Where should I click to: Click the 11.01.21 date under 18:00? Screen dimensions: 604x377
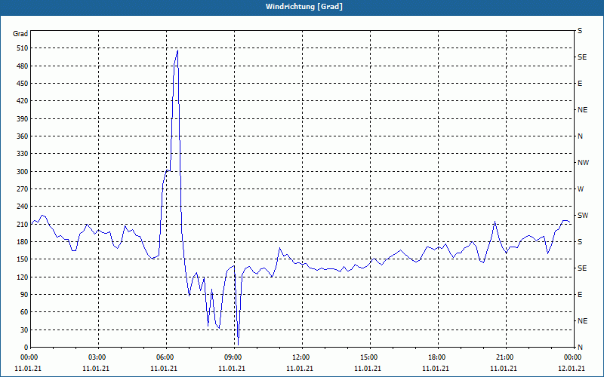coord(436,369)
